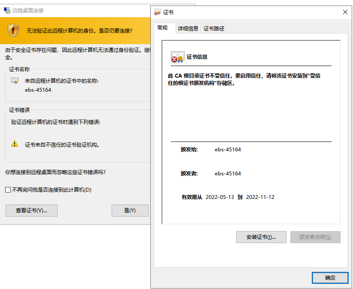Viewport: 353px width, 289px height.
Task: Close the 证书 dialog window
Action: tap(345, 12)
